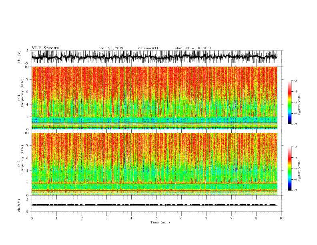This screenshot has width=317, height=245.
Task: Click inside the ch.1 spectrogram plot
Action: pos(154,98)
